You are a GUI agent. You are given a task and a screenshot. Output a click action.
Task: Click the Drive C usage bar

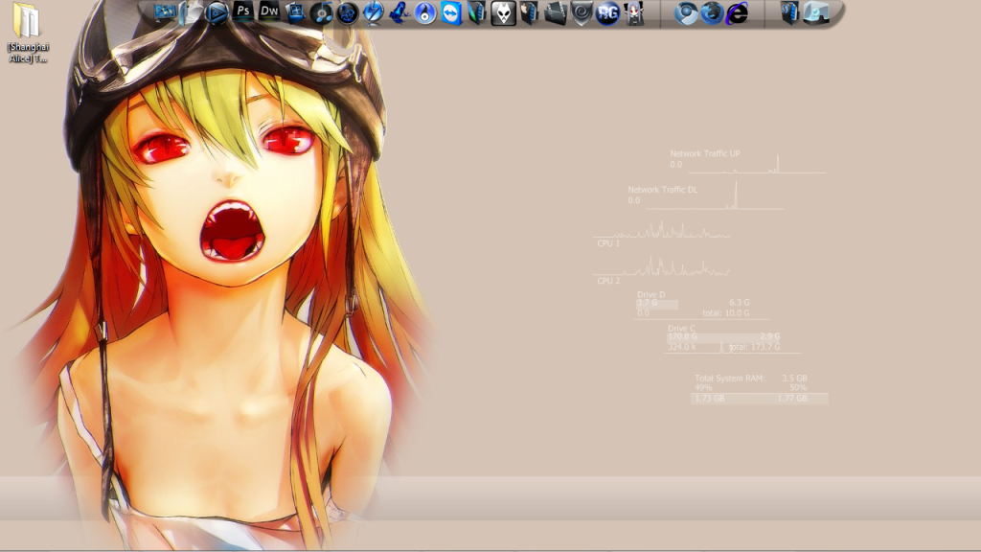[x=723, y=337]
